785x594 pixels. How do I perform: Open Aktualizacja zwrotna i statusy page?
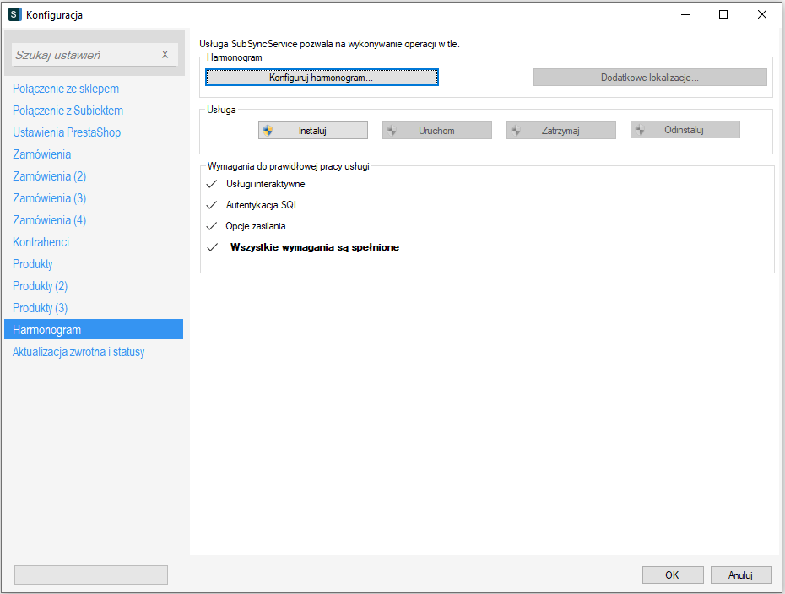pyautogui.click(x=78, y=352)
